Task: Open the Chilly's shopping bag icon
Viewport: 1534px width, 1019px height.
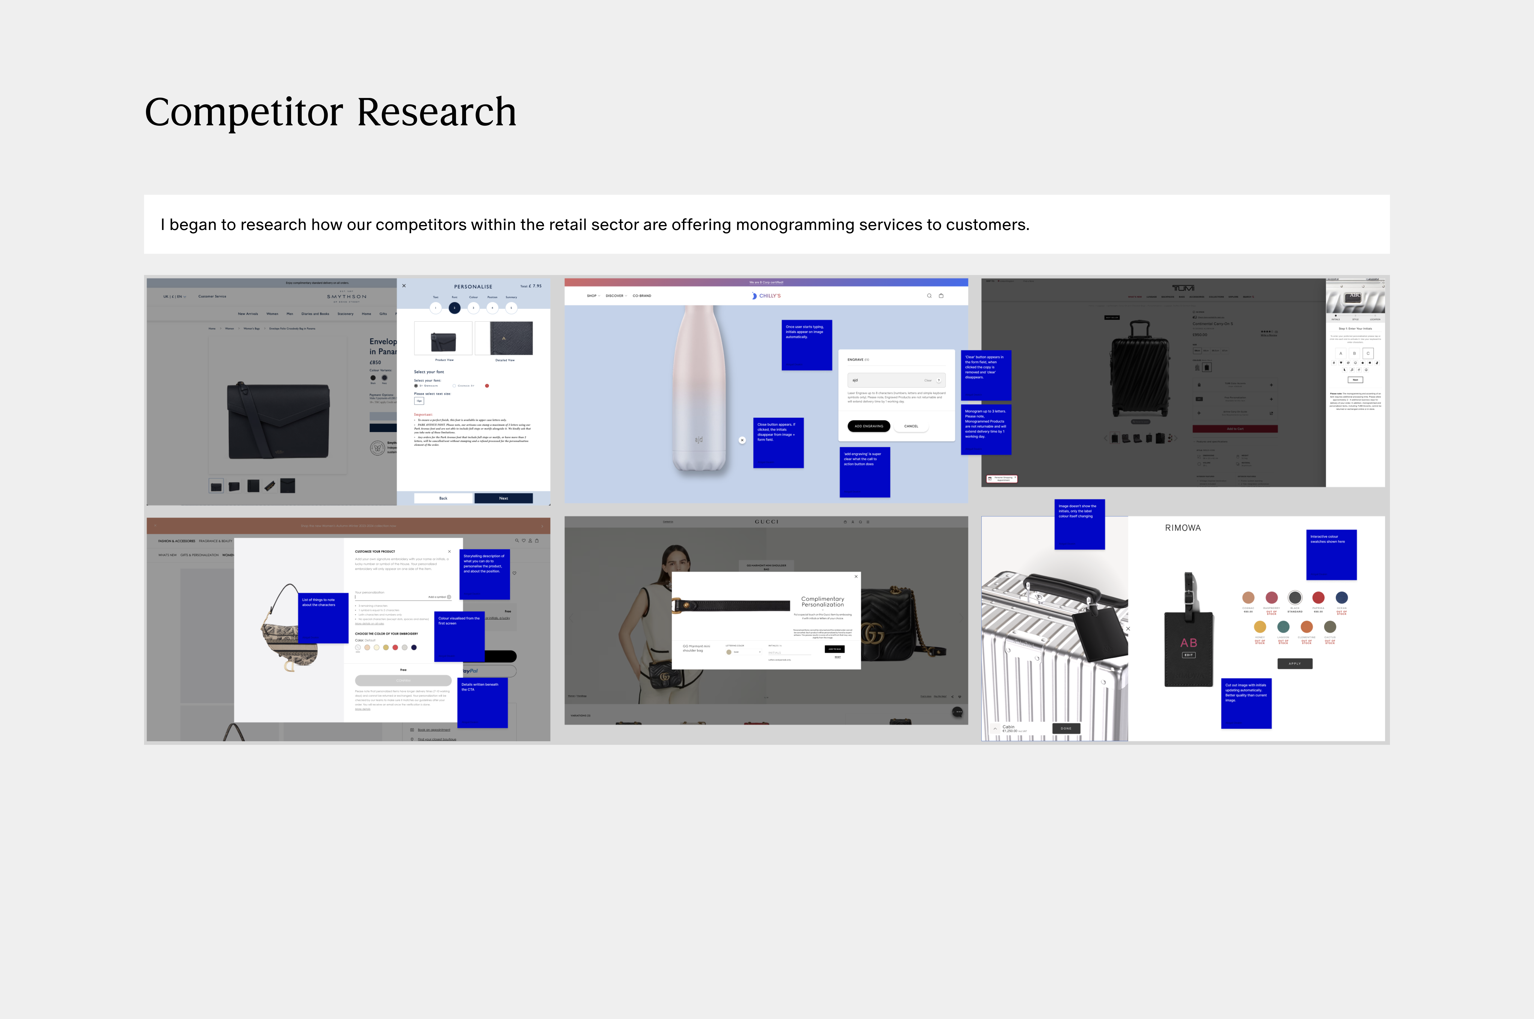Action: pos(941,296)
